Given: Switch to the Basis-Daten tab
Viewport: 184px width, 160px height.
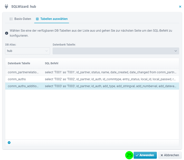Looking at the screenshot, I should [x=20, y=19].
